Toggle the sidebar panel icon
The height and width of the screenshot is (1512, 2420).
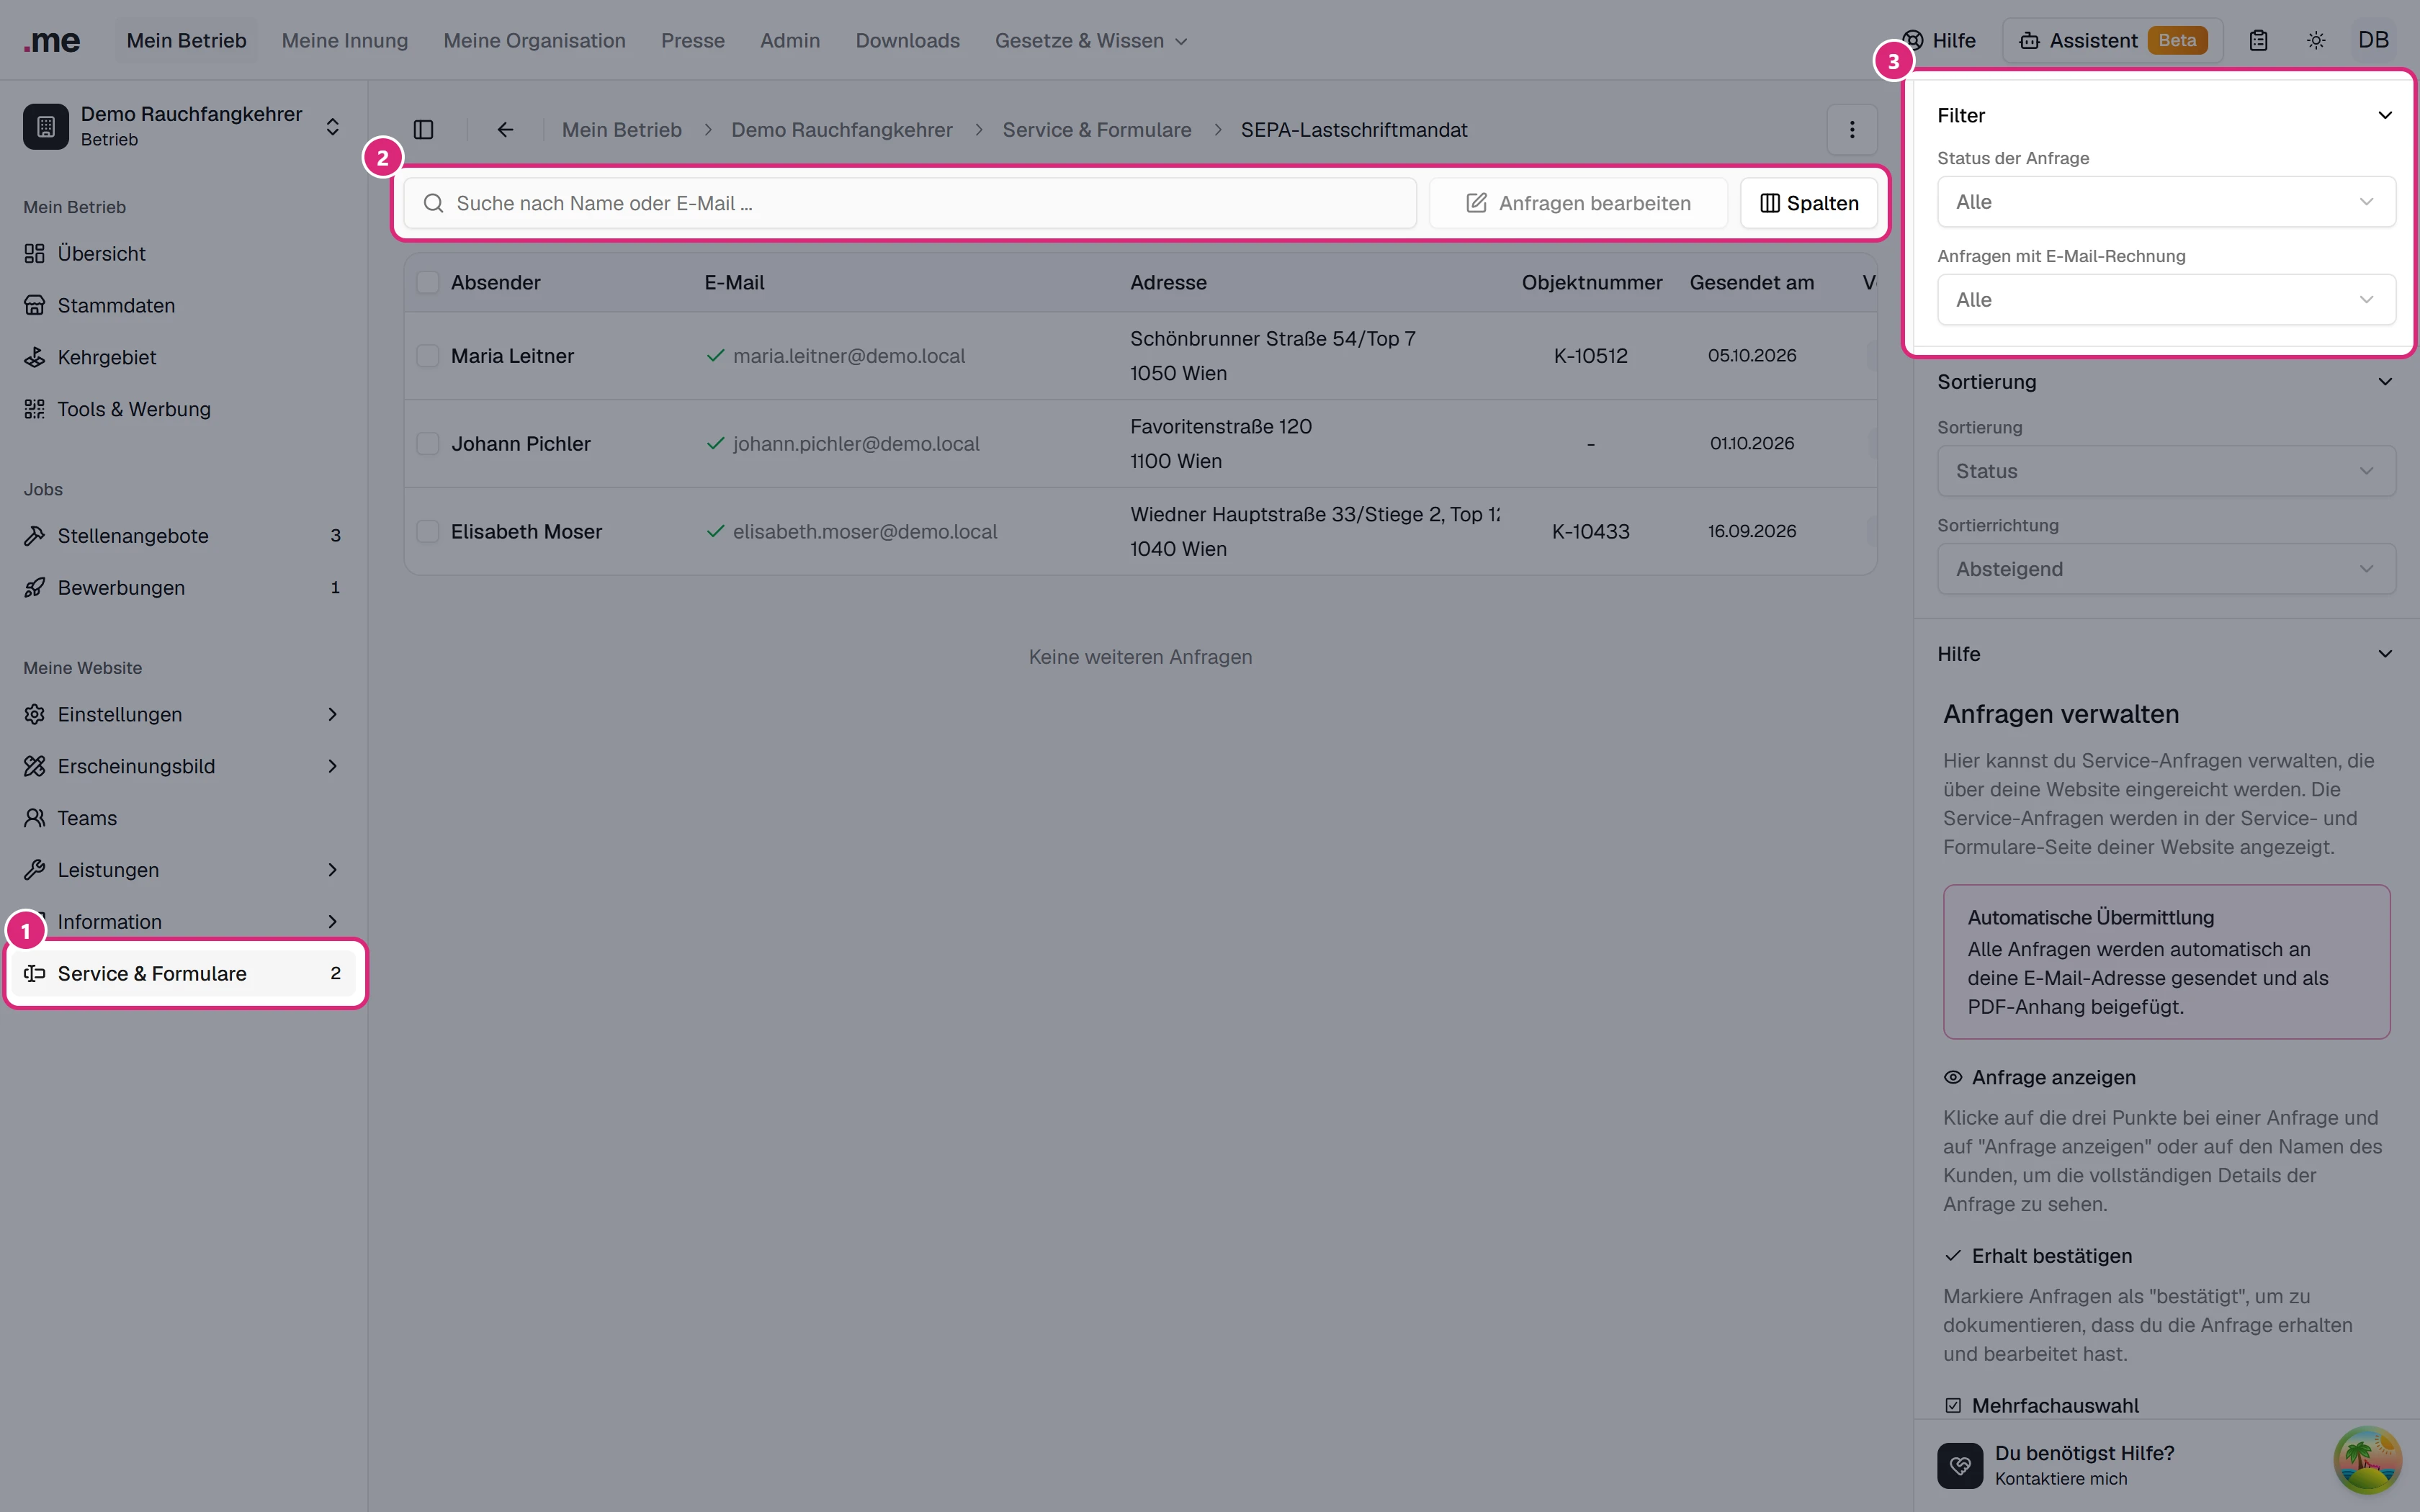[424, 130]
